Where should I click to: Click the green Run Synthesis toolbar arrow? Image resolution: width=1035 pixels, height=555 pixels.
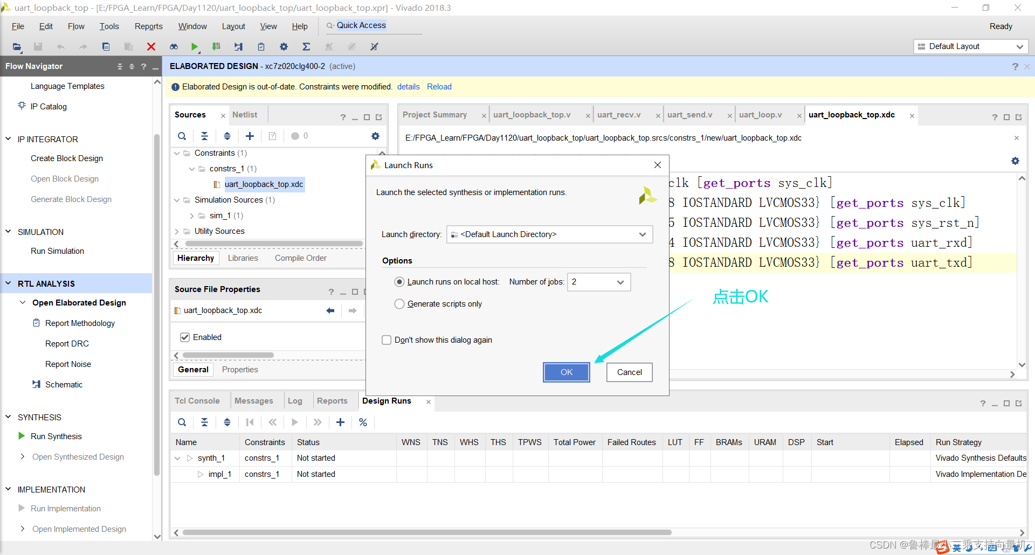(x=195, y=47)
